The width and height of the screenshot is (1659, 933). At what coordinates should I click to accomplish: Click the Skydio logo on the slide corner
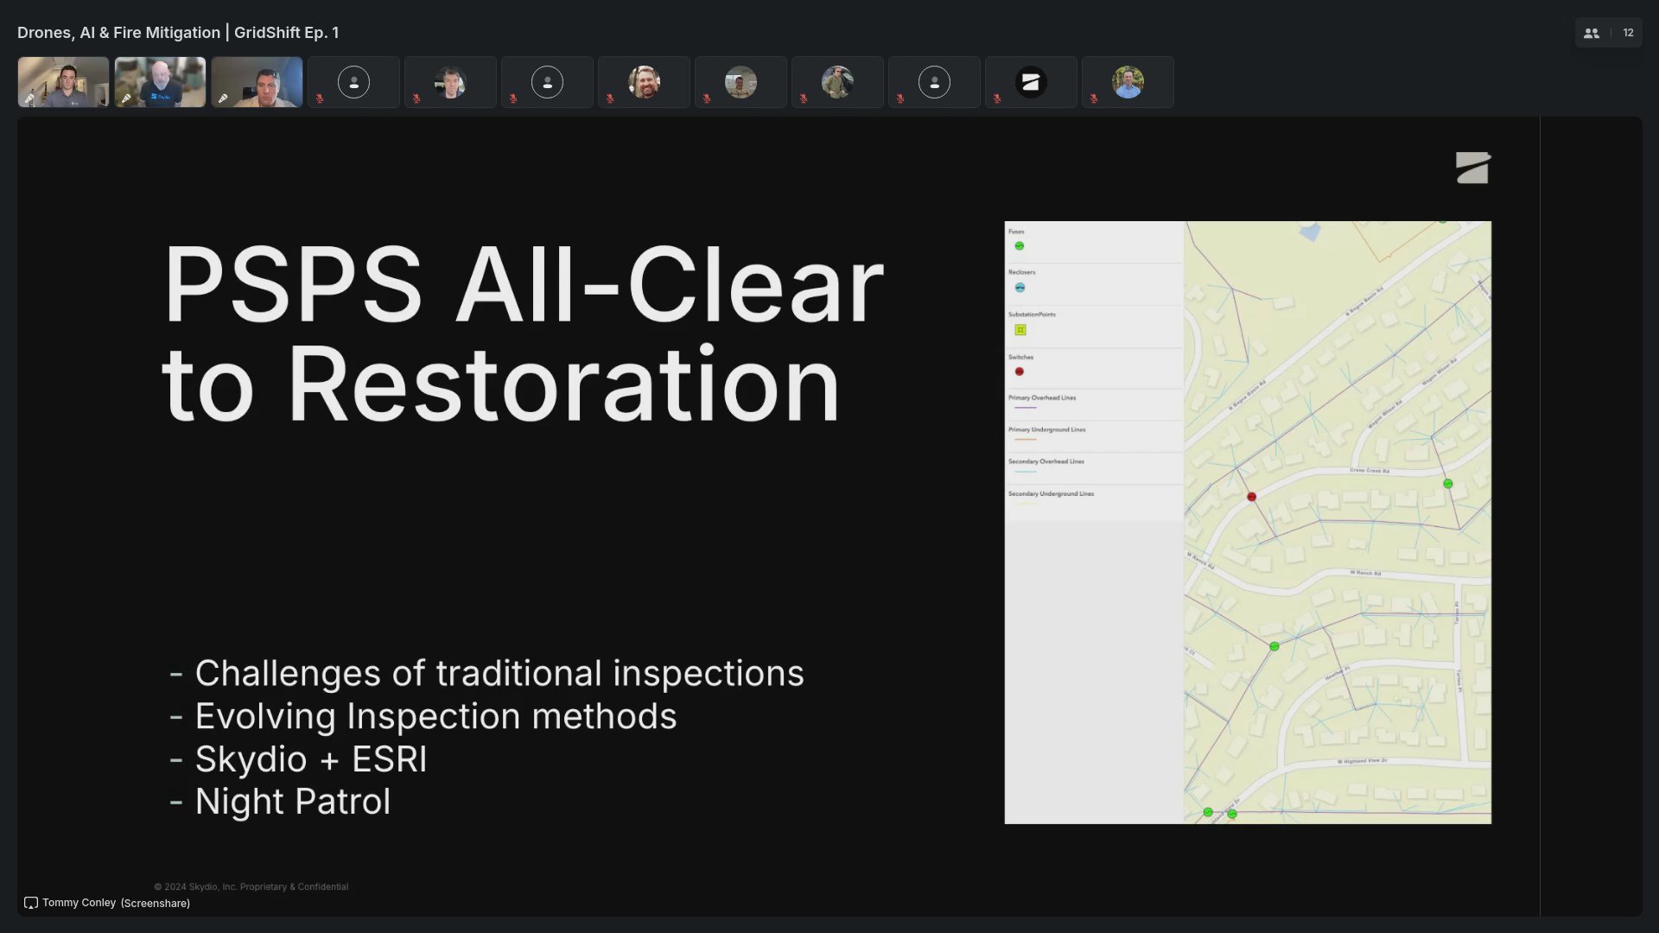click(x=1473, y=168)
